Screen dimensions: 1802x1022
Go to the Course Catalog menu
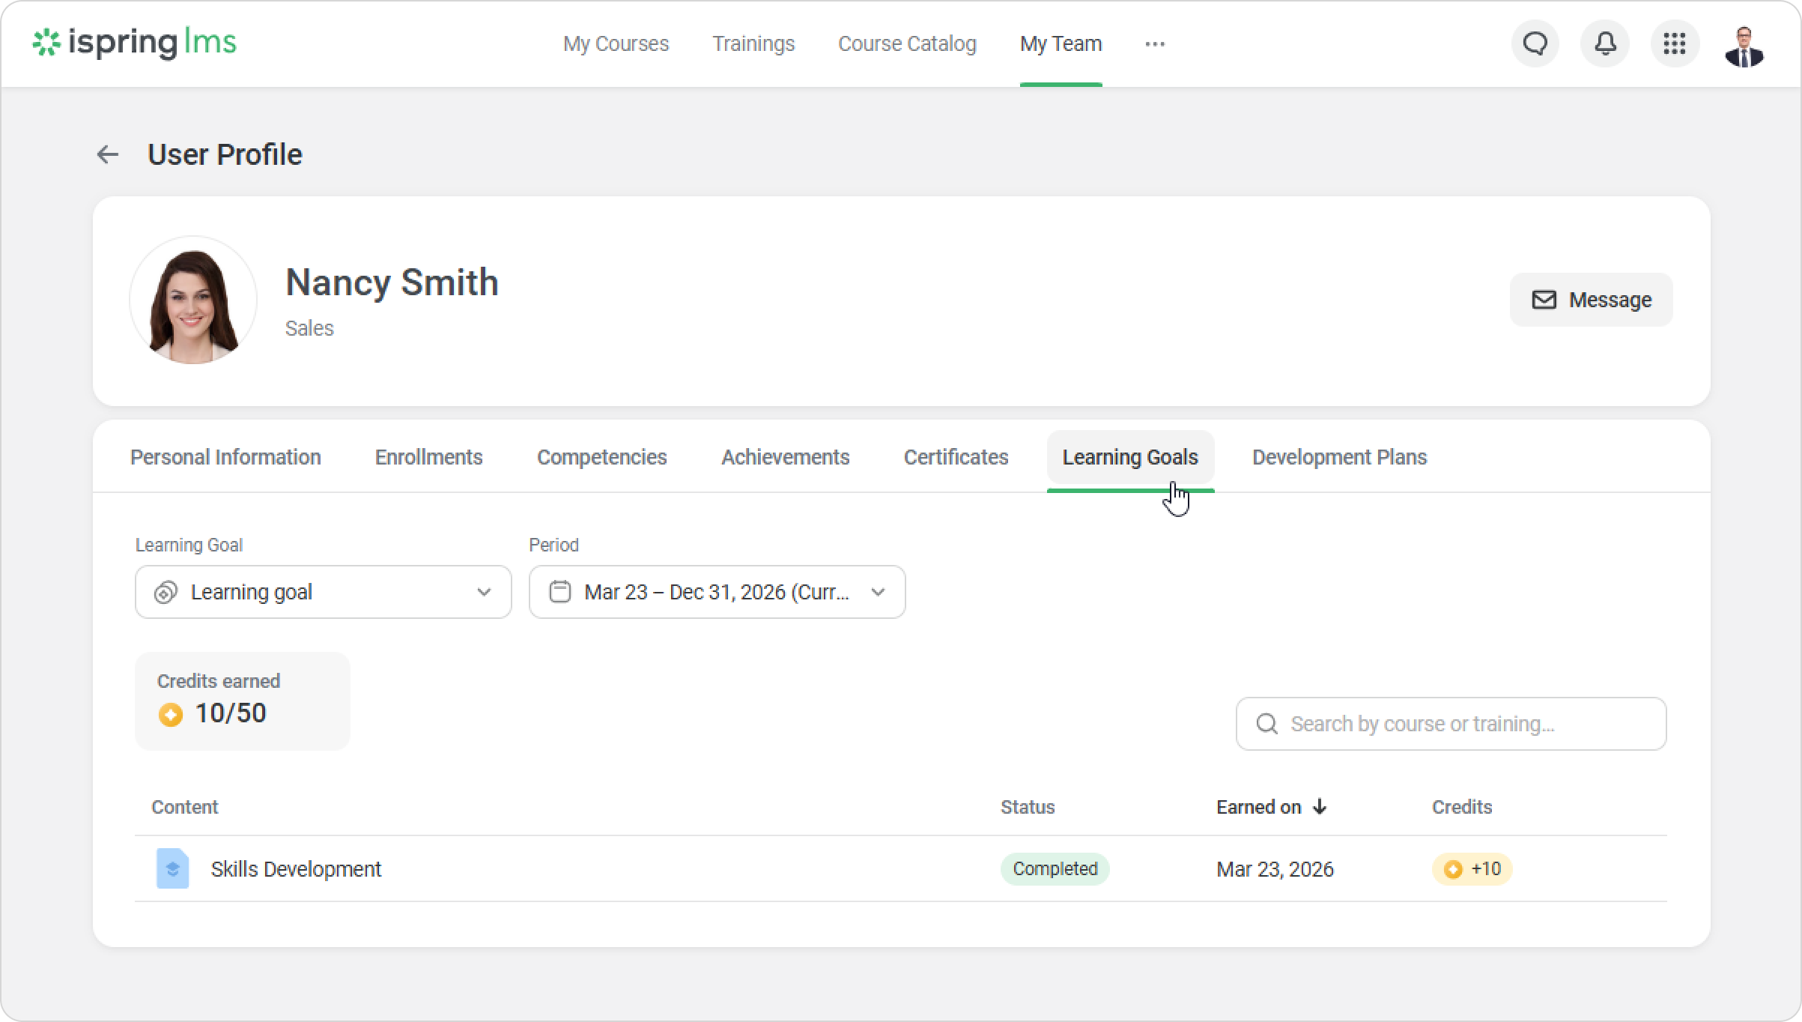906,44
